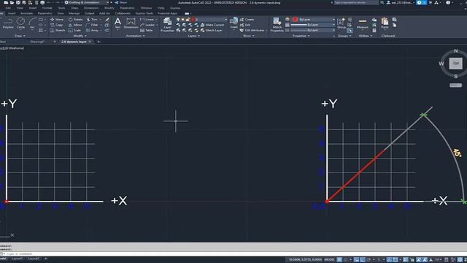
Task: Insert a Table annotation
Action: [146, 31]
